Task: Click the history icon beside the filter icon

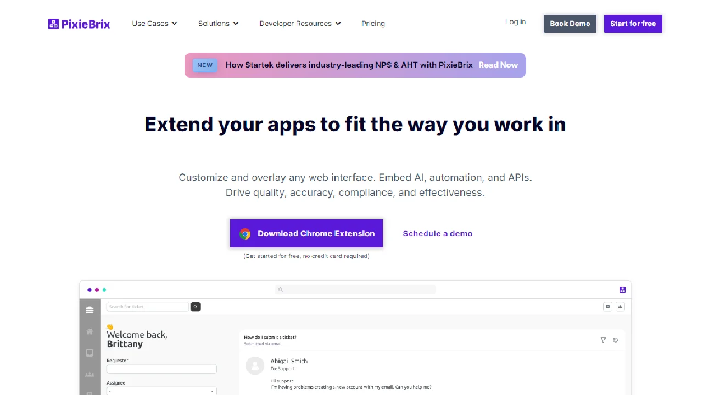Action: pos(615,340)
